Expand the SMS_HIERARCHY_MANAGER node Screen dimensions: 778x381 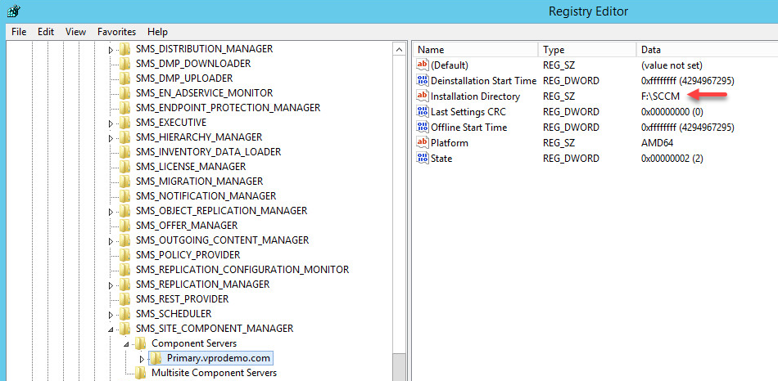111,138
